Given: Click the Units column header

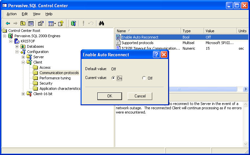Looking at the screenshot, I should (x=242, y=31).
